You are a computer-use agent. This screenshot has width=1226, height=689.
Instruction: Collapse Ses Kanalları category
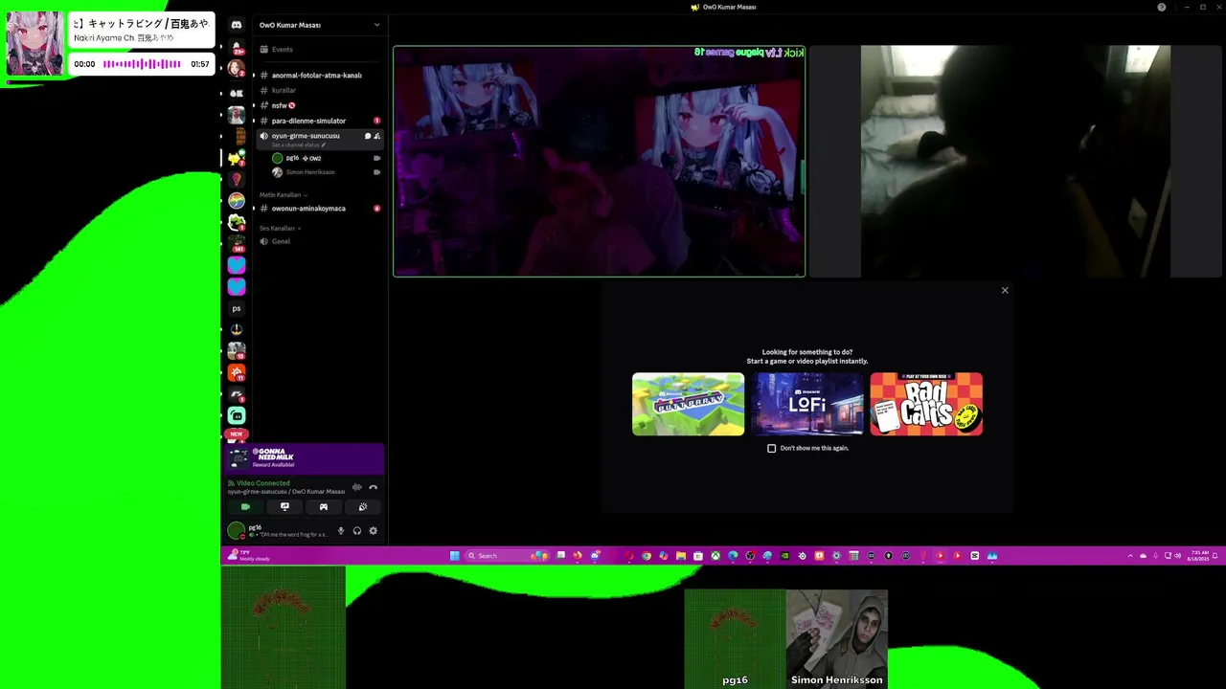coord(280,229)
